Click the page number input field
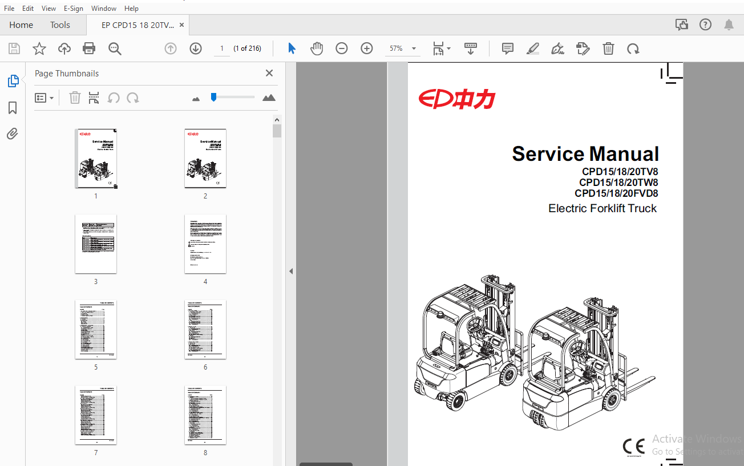Screen dimensions: 744x466 click(221, 49)
